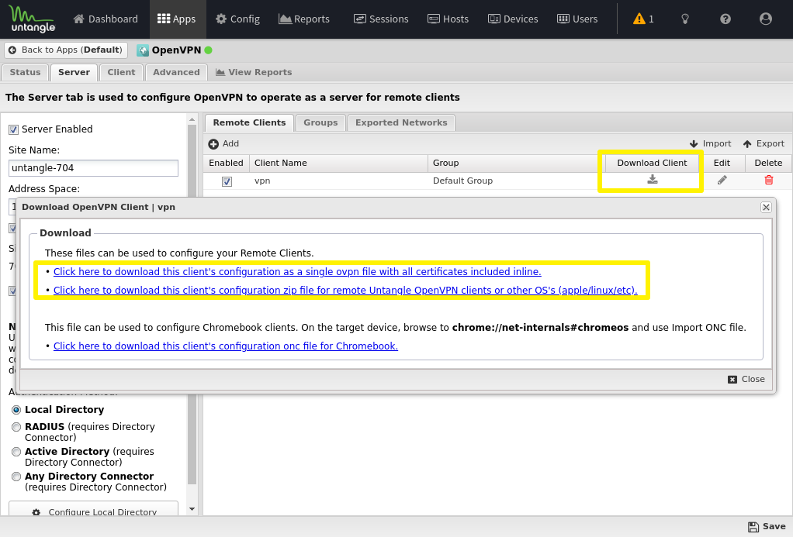This screenshot has height=537, width=793.
Task: Sort by Group column header
Action: pyautogui.click(x=516, y=164)
